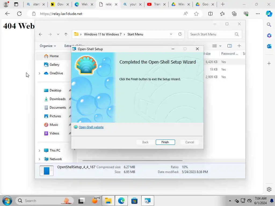
Task: Expand the OneDrive tree node
Action: click(x=39, y=73)
